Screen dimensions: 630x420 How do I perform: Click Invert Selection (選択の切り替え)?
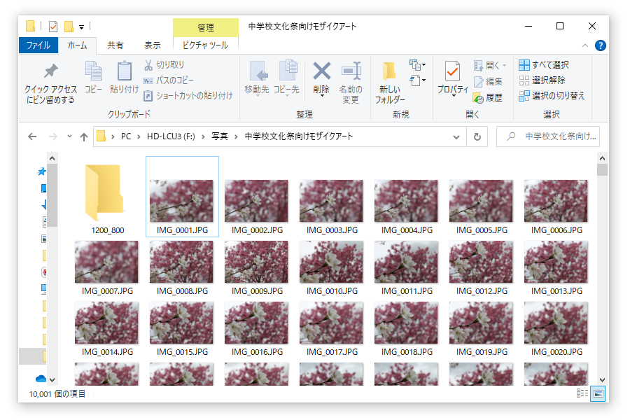[x=552, y=96]
